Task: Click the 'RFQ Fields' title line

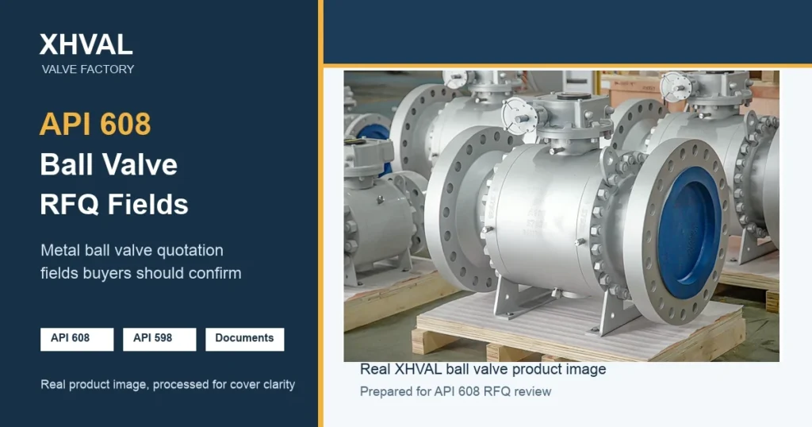Action: coord(114,204)
